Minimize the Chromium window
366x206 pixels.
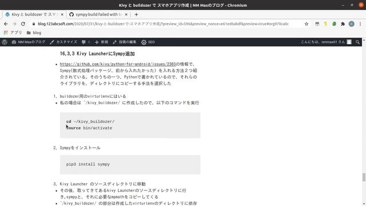343,5
